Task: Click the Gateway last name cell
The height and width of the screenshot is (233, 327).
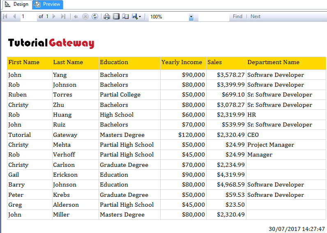Action: pyautogui.click(x=75, y=135)
